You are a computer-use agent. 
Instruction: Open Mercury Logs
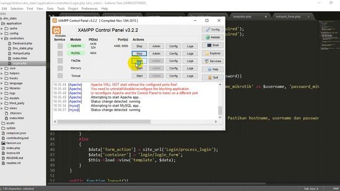pyautogui.click(x=190, y=68)
